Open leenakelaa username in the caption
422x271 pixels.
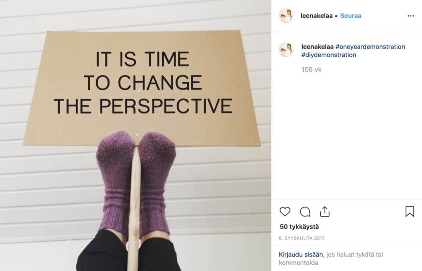tap(317, 47)
